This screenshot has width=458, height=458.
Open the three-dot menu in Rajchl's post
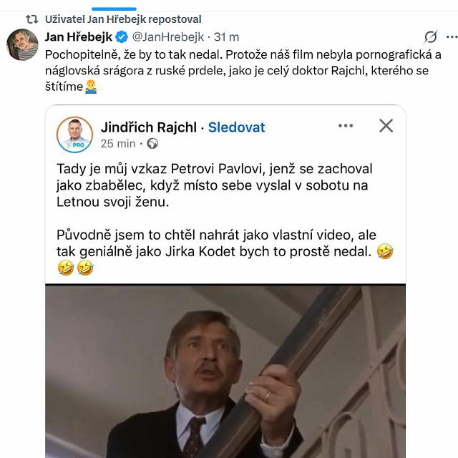[346, 126]
